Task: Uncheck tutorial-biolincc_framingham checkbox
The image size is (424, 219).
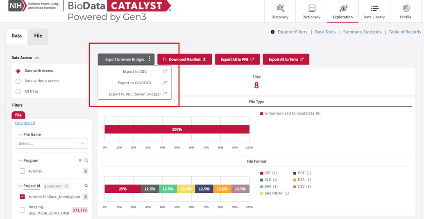Action: (x=23, y=197)
